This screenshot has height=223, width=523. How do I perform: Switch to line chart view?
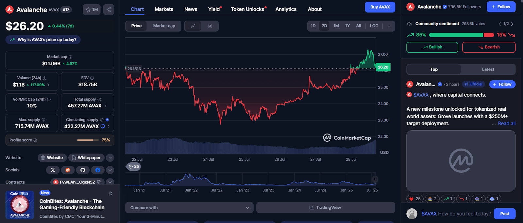click(x=193, y=26)
